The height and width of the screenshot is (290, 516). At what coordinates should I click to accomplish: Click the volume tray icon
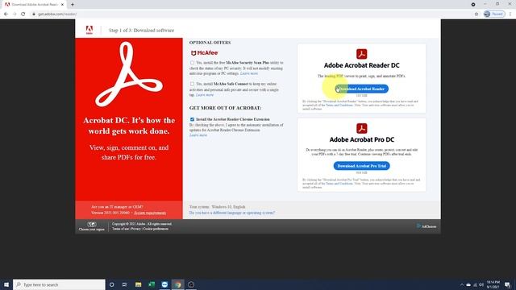[x=481, y=284]
